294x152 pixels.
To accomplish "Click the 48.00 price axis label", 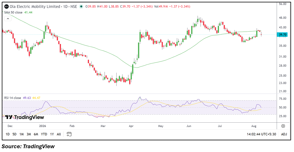I will point(282,18).
